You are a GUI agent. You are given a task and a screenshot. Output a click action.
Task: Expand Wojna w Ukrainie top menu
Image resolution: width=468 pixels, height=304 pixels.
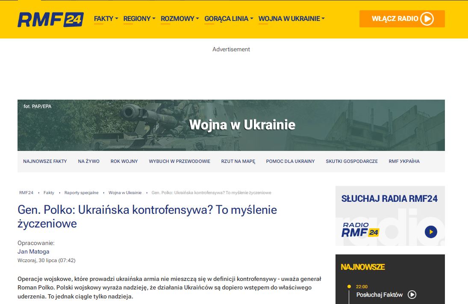(x=291, y=19)
